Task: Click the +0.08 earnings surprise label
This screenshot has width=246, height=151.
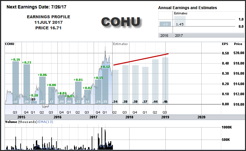Action: [51, 85]
